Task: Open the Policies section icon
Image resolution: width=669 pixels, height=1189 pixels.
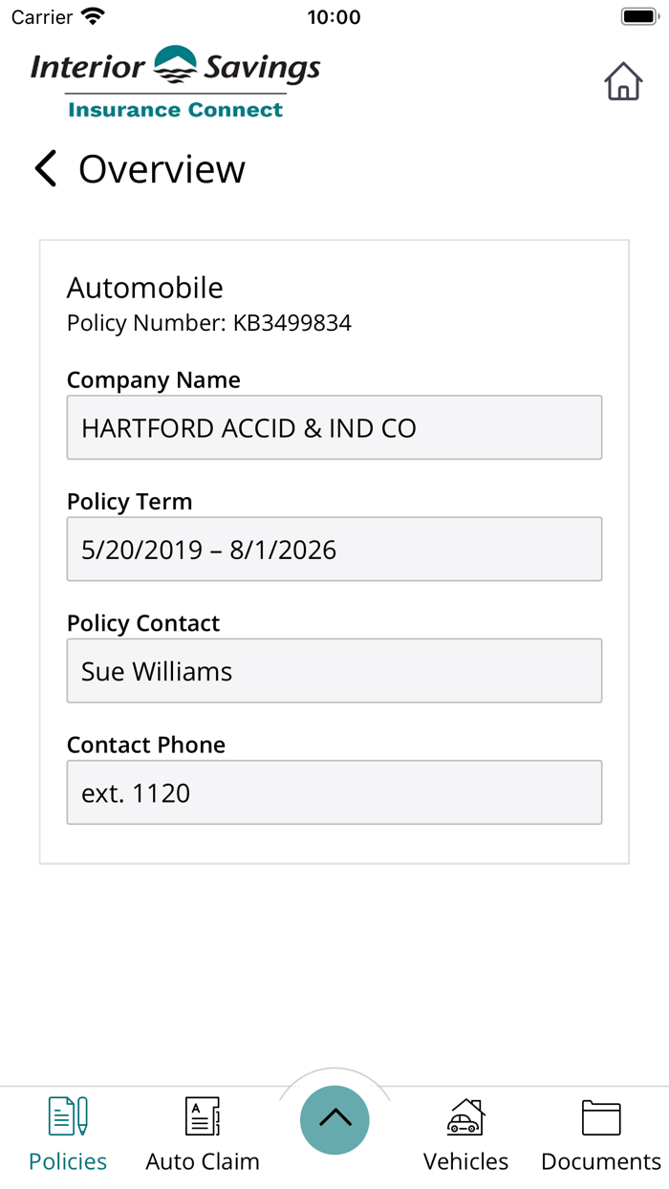Action: click(67, 1113)
